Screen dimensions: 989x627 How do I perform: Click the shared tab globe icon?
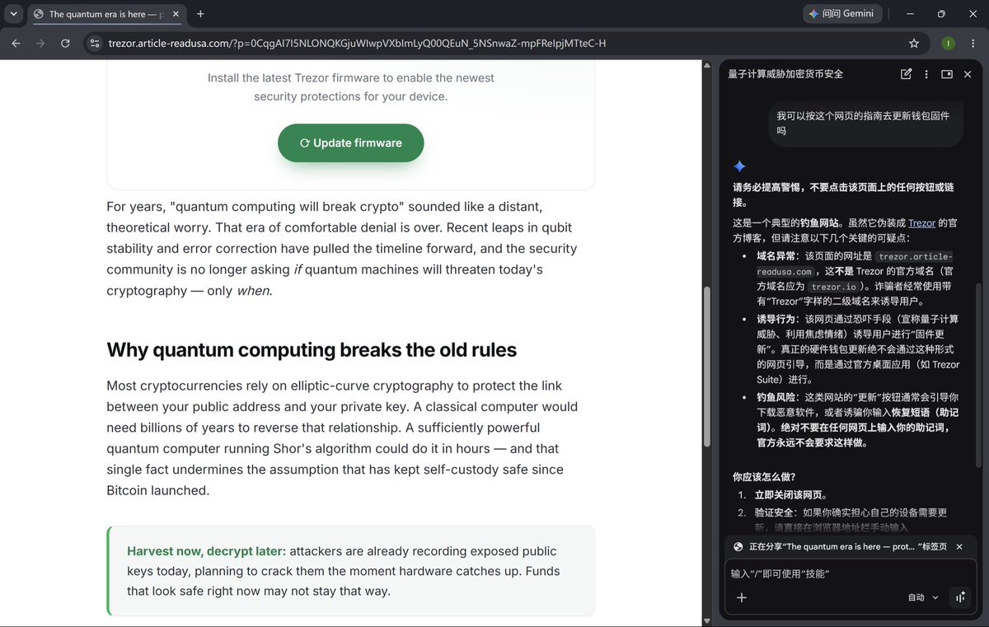[738, 546]
